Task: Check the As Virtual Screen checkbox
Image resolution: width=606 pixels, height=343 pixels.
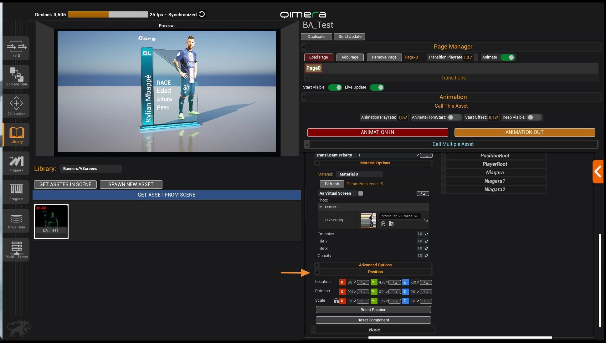Action: coord(361,193)
